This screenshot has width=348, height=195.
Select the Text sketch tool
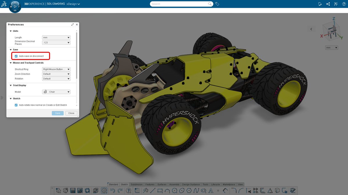tap(211, 190)
